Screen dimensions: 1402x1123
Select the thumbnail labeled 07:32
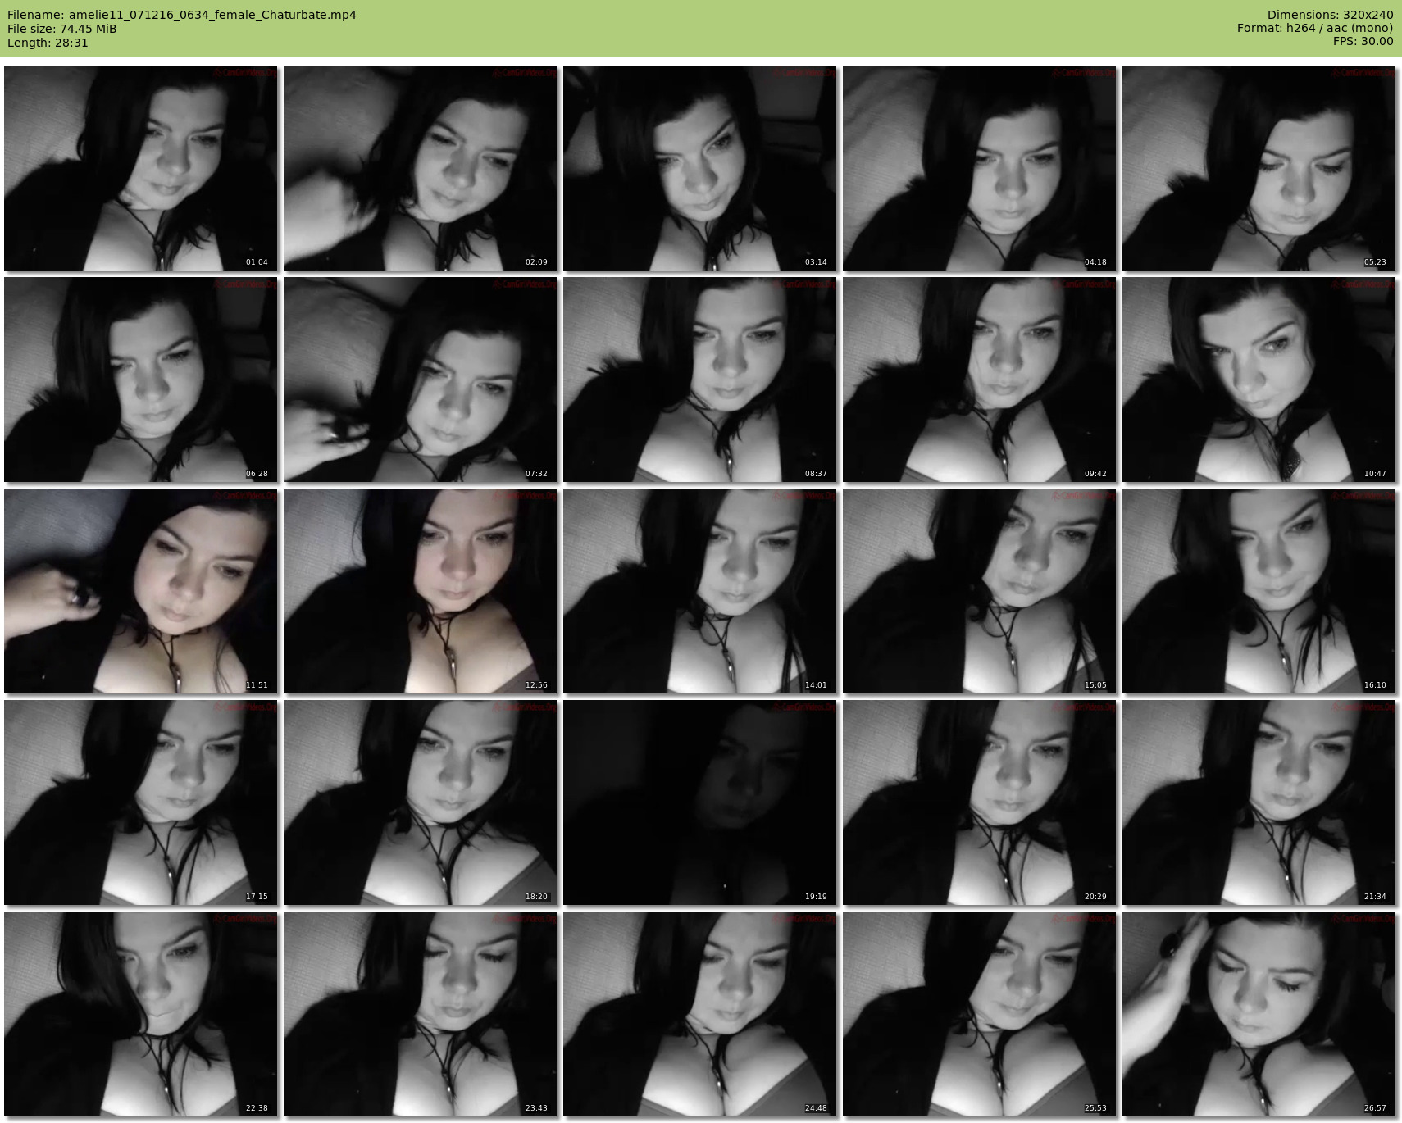pyautogui.click(x=420, y=380)
